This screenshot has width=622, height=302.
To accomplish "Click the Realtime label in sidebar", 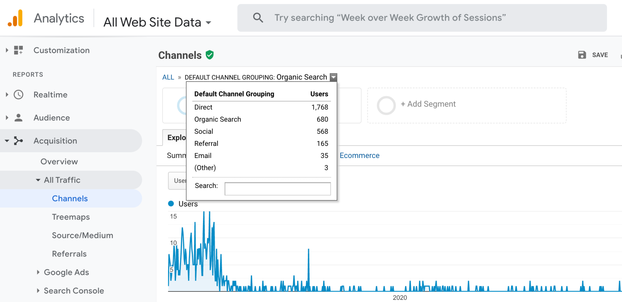I will click(x=50, y=95).
